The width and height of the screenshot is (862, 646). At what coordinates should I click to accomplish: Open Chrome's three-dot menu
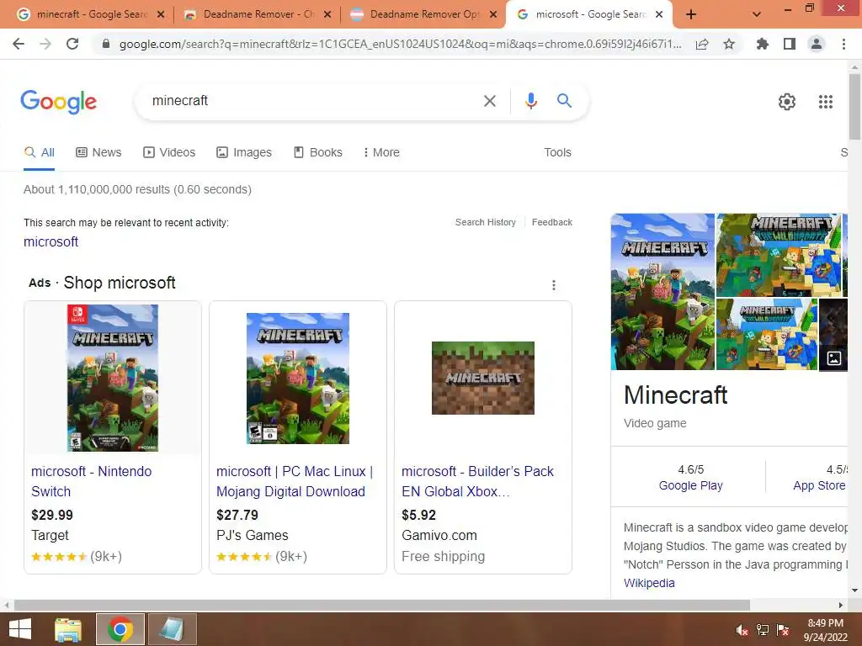pyautogui.click(x=843, y=44)
